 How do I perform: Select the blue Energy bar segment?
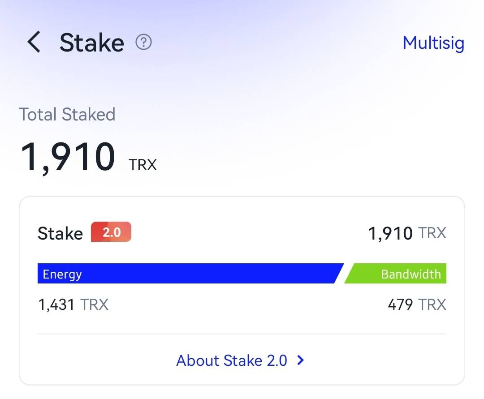190,274
